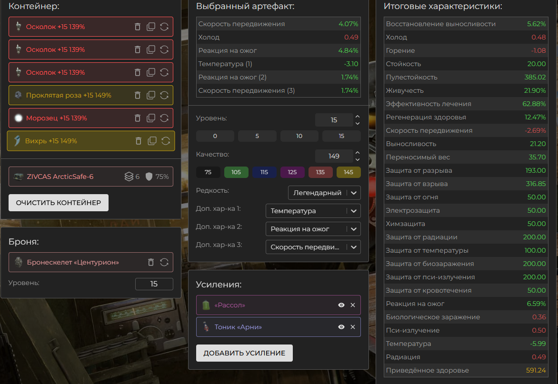Viewport: 558px width, 384px height.
Task: Select the yellow 145 quality swatch
Action: 349,172
